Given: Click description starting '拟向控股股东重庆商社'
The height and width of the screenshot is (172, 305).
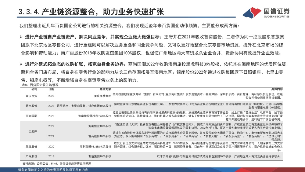Looking at the screenshot, I should coord(198,96).
